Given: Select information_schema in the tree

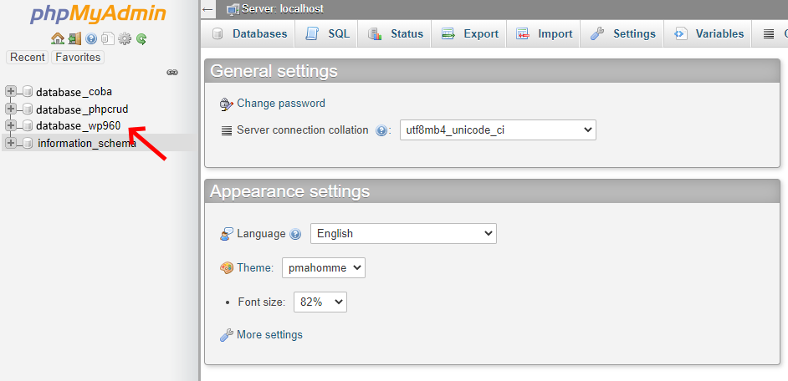Looking at the screenshot, I should (x=87, y=143).
